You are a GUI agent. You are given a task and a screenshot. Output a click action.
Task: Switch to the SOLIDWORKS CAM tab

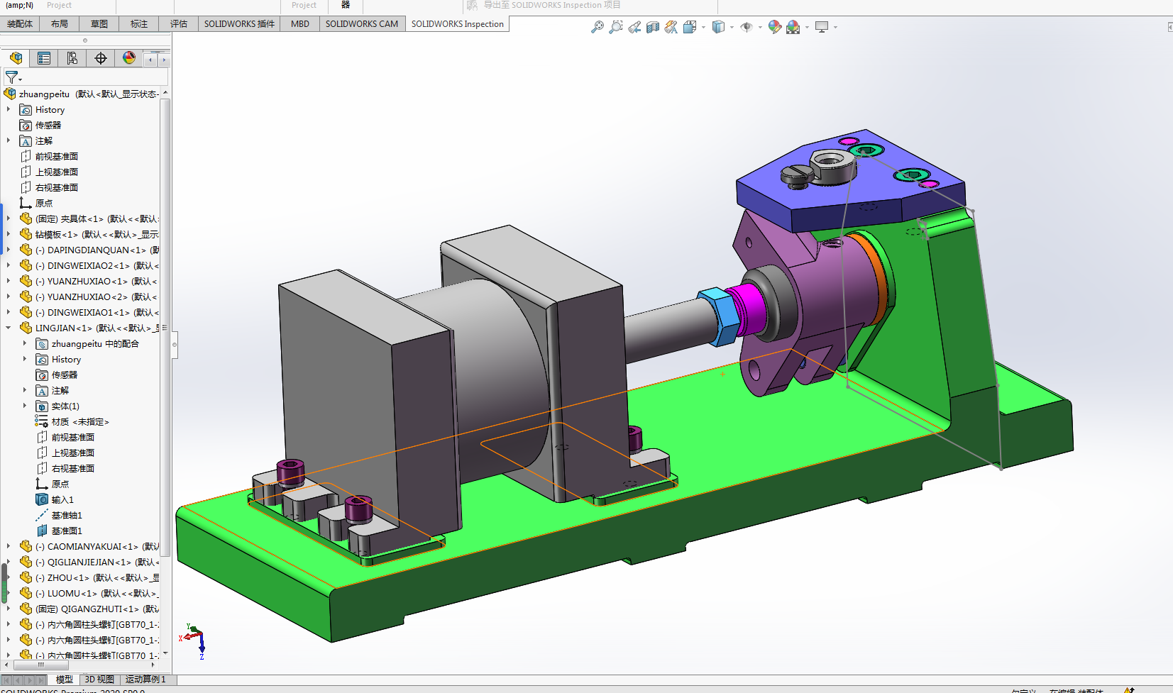click(x=361, y=24)
